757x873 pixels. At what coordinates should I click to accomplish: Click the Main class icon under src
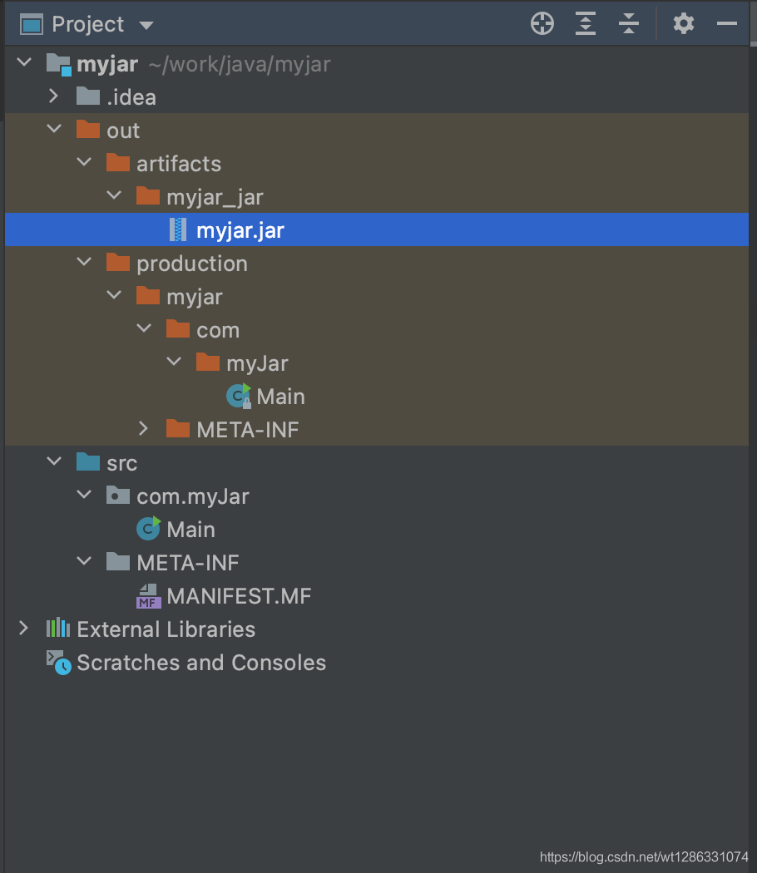click(148, 529)
